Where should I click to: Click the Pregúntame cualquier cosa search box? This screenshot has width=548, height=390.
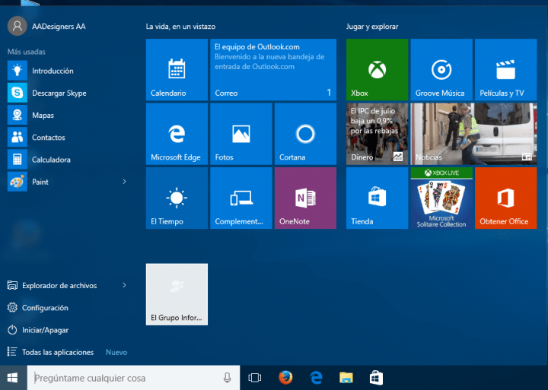[x=133, y=378]
